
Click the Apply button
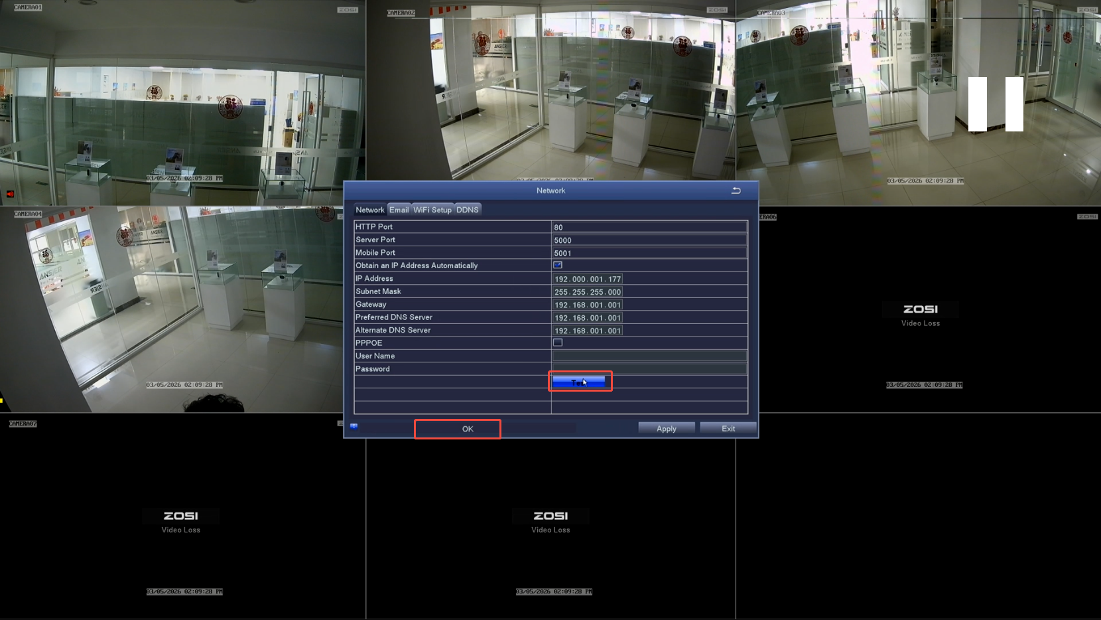tap(666, 429)
